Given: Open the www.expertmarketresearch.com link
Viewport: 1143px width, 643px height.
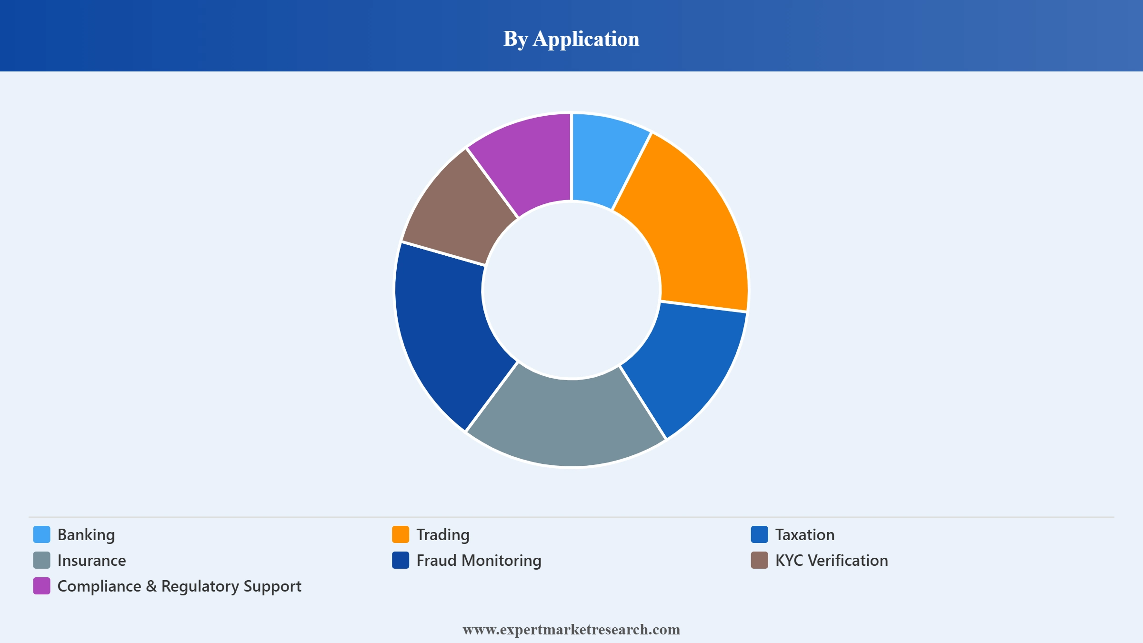Looking at the screenshot, I should [x=571, y=630].
